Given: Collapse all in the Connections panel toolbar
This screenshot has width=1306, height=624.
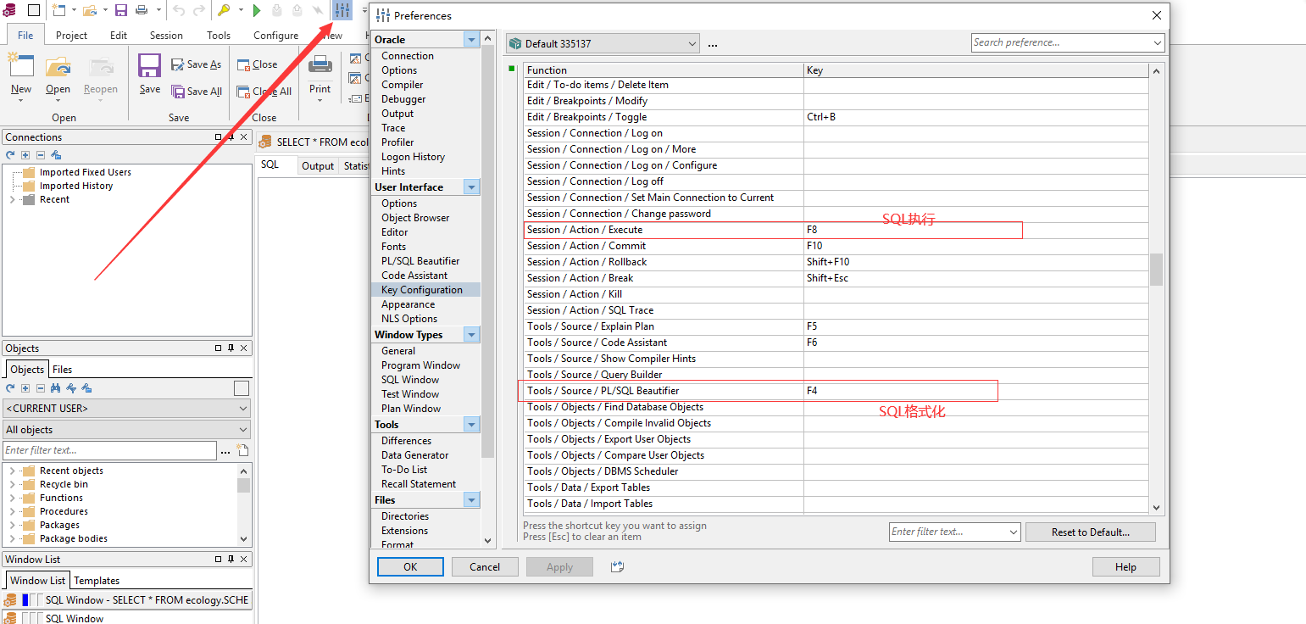Looking at the screenshot, I should (40, 154).
